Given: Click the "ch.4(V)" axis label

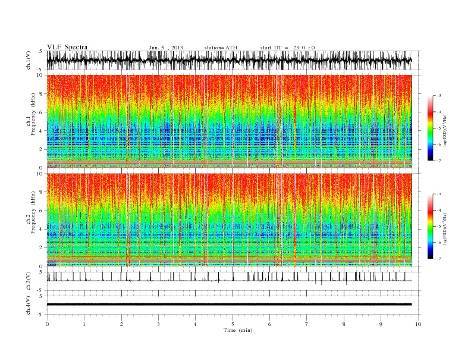Looking at the screenshot, I should tap(28, 305).
